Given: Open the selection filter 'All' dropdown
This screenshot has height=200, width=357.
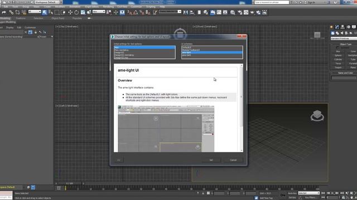Looking at the screenshot, I should (x=35, y=12).
